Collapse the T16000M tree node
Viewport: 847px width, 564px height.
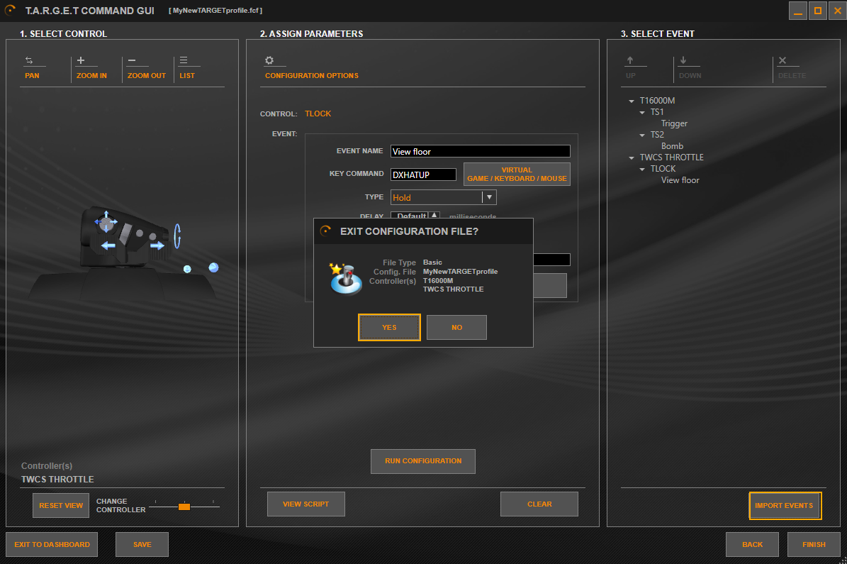pyautogui.click(x=631, y=101)
